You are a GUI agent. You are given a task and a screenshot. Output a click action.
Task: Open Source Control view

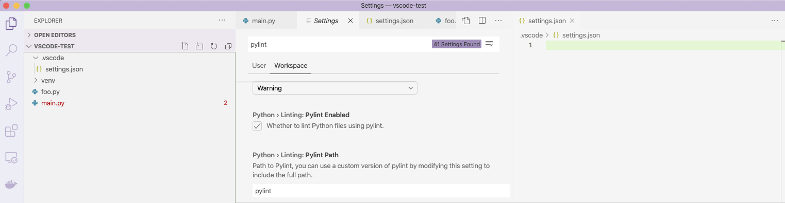(x=11, y=77)
